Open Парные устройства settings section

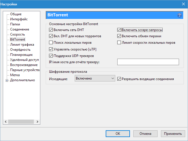coord(25,70)
